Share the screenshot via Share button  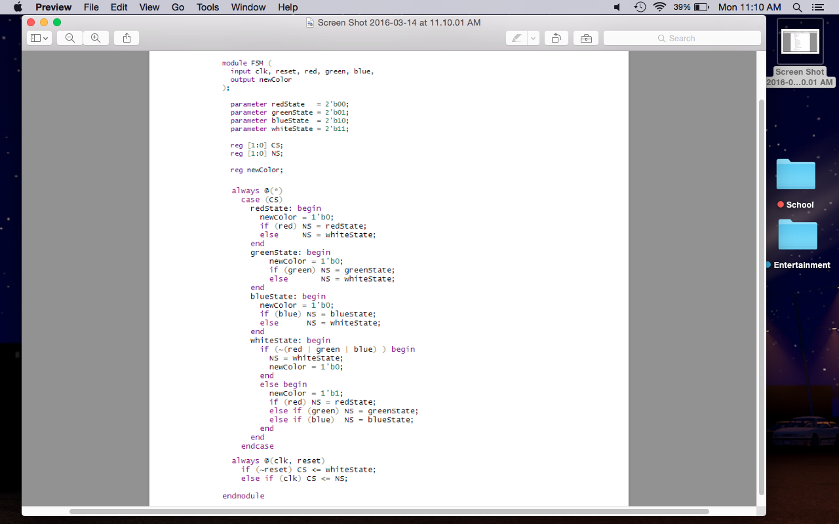(x=126, y=38)
